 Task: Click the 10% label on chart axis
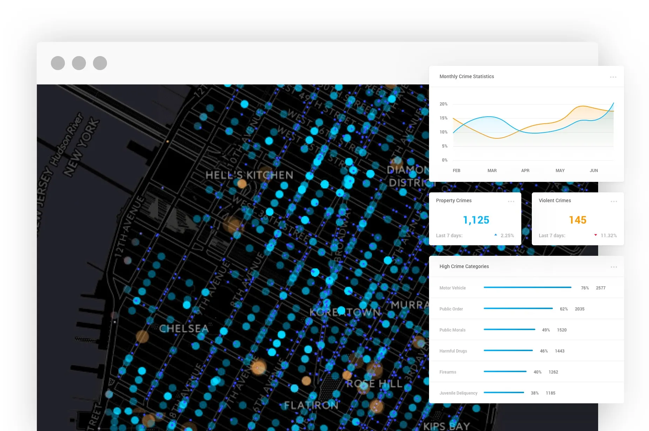pos(443,132)
